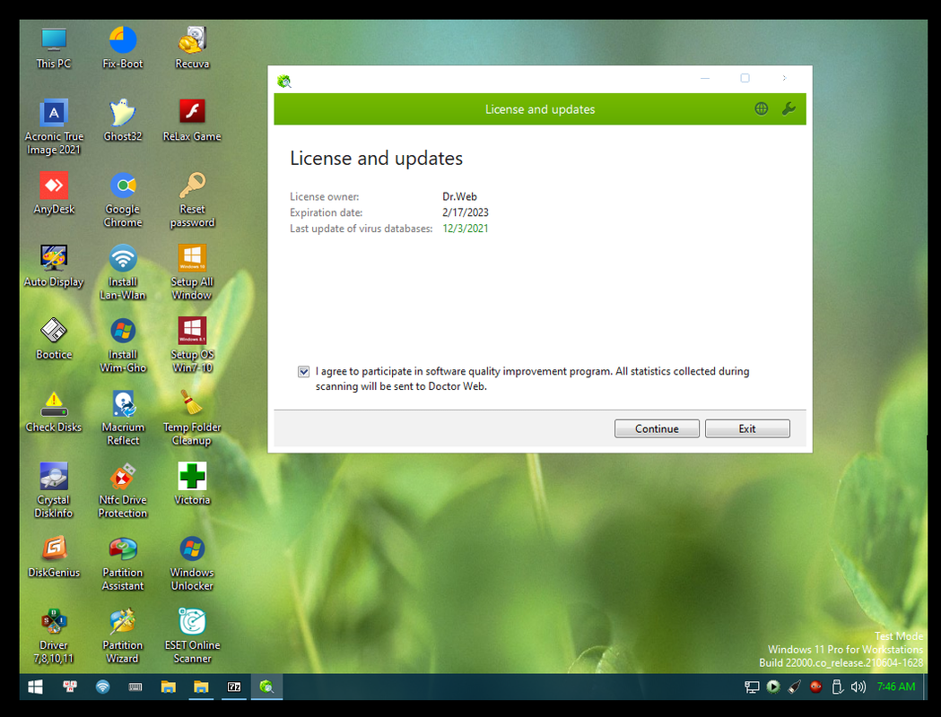This screenshot has width=941, height=717.
Task: Select the Setup All Window icon
Action: (x=192, y=272)
